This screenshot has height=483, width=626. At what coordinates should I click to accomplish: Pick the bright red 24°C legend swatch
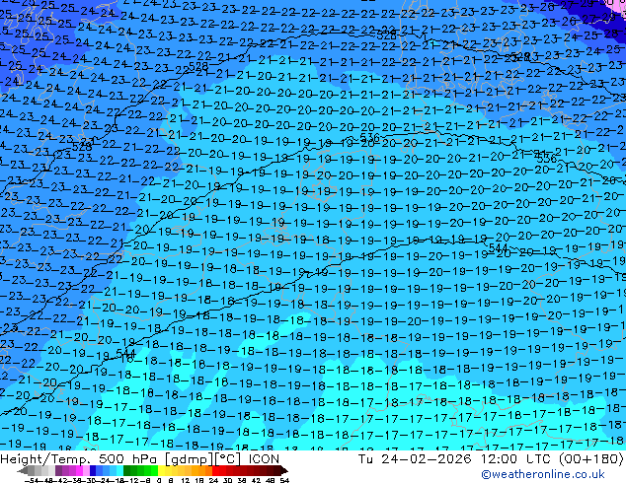(215, 470)
